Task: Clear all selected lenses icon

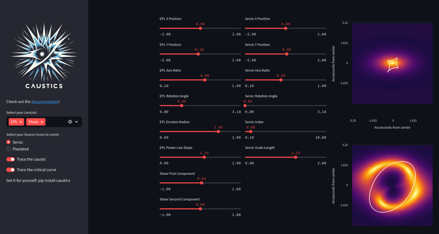Action: [70, 122]
